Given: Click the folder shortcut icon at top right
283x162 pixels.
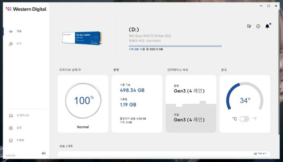Looking at the screenshot, I should [249, 26].
